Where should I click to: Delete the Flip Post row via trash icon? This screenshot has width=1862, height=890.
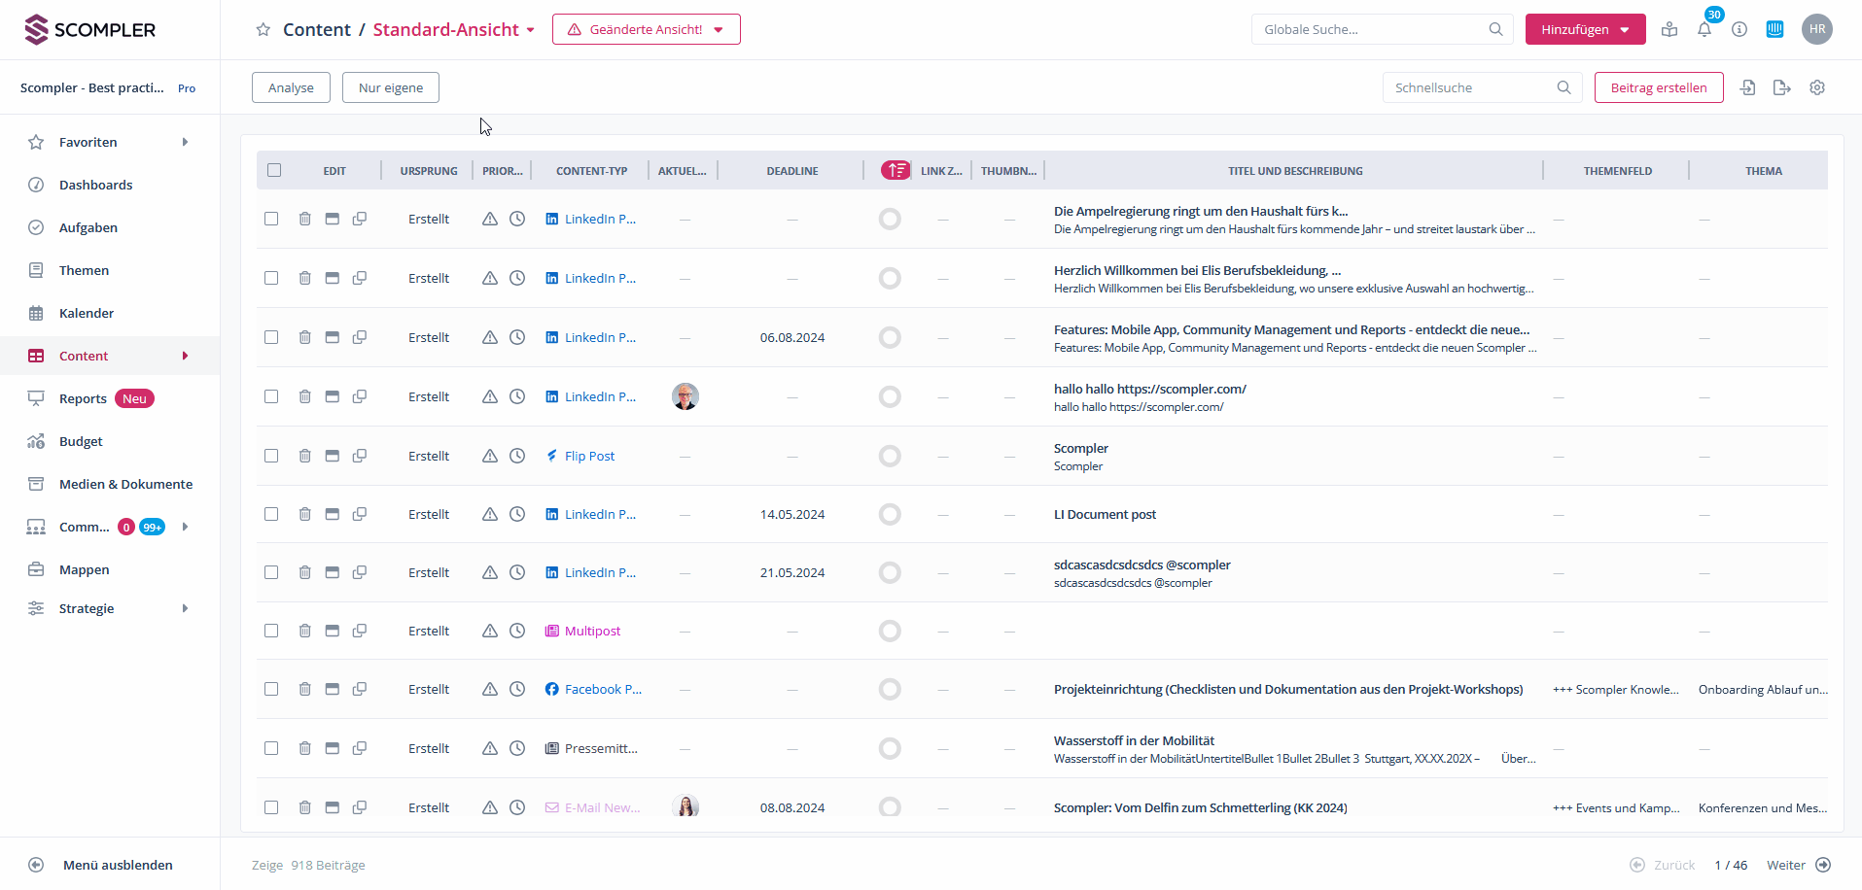pos(304,456)
